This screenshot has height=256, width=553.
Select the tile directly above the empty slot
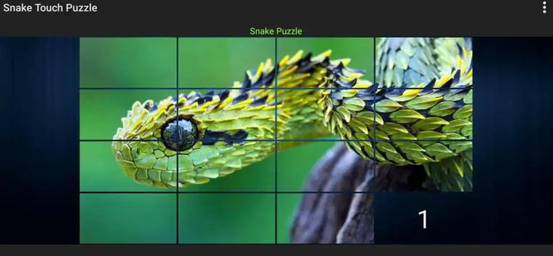[424, 166]
